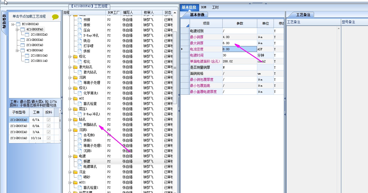Click the BOM工厂 column header
The image size is (368, 193).
(113, 13)
